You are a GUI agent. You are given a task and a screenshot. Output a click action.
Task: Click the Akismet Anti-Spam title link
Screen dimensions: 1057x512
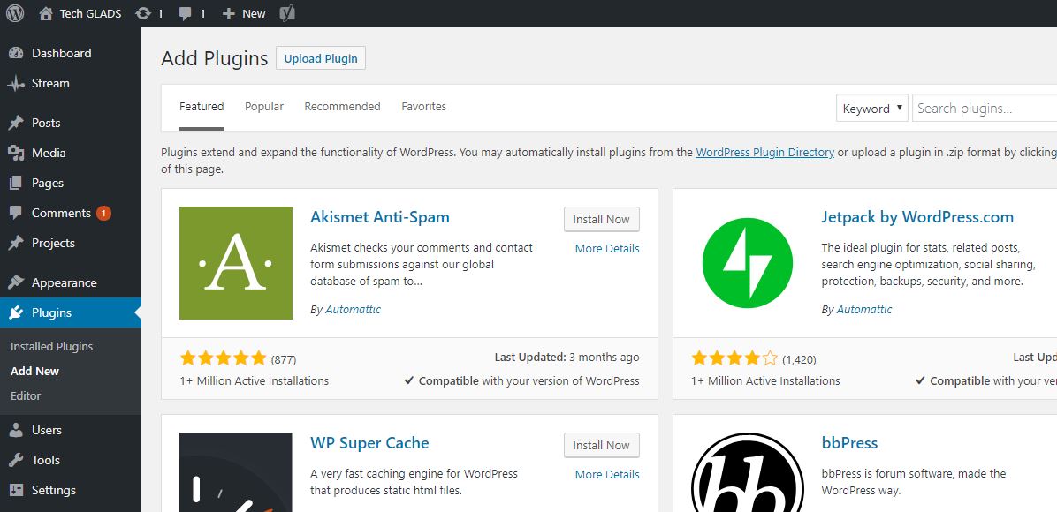379,217
